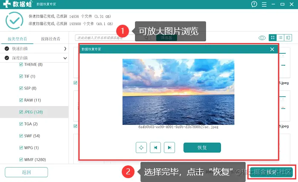Click 深度扫描已完成 status text
This screenshot has height=182, width=298.
71,23
